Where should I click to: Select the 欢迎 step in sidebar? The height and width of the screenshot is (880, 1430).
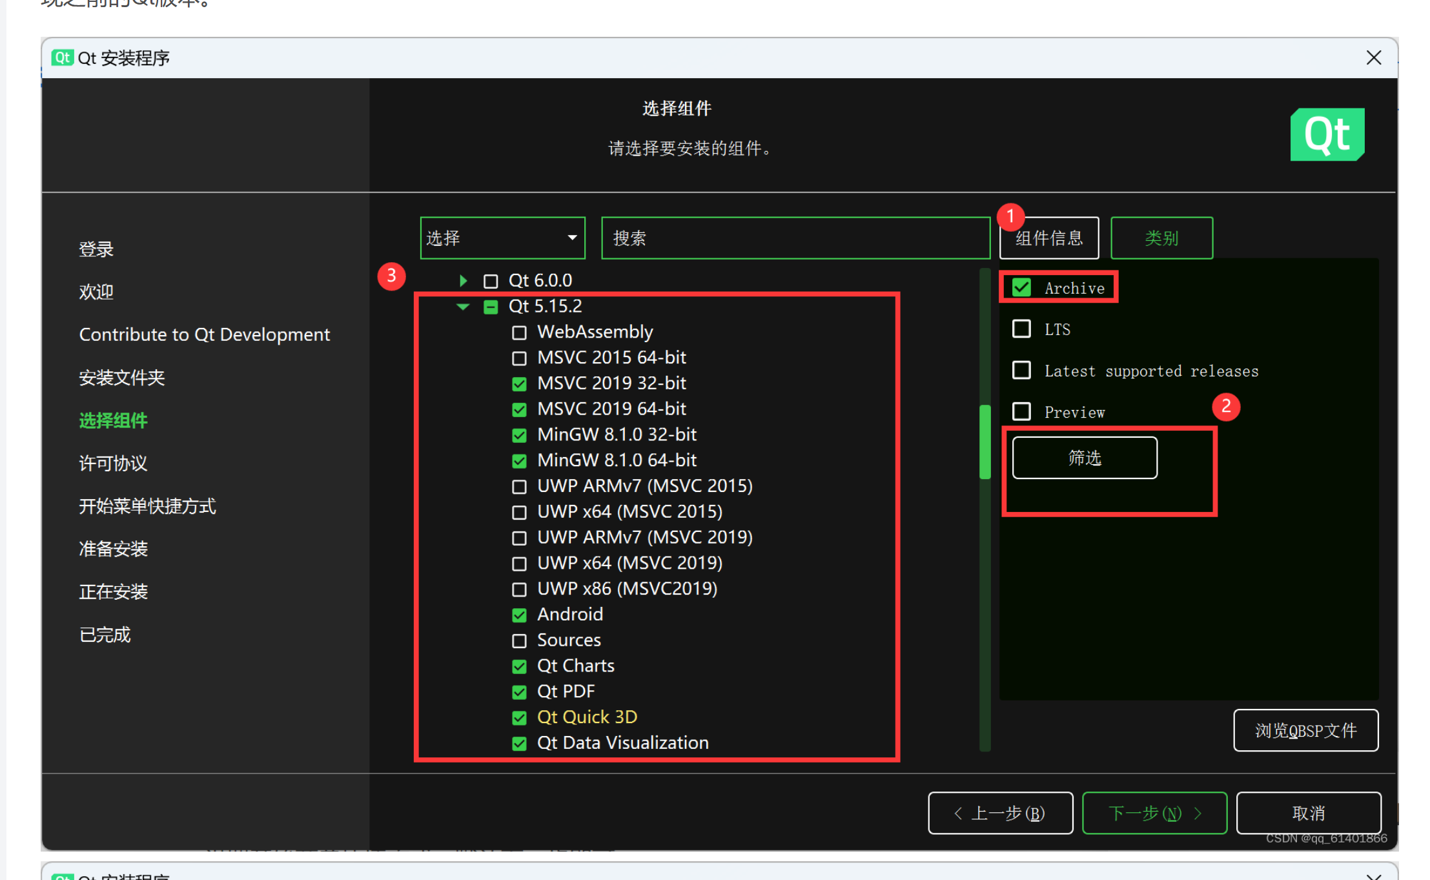click(96, 292)
